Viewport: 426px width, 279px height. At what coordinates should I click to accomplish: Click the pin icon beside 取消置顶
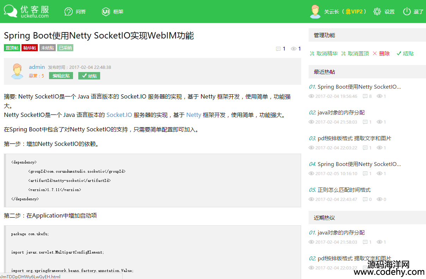click(343, 54)
